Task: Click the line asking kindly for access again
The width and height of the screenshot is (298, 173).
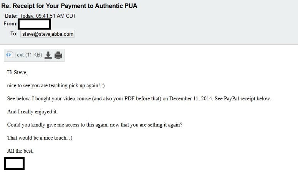Action: [x=94, y=125]
